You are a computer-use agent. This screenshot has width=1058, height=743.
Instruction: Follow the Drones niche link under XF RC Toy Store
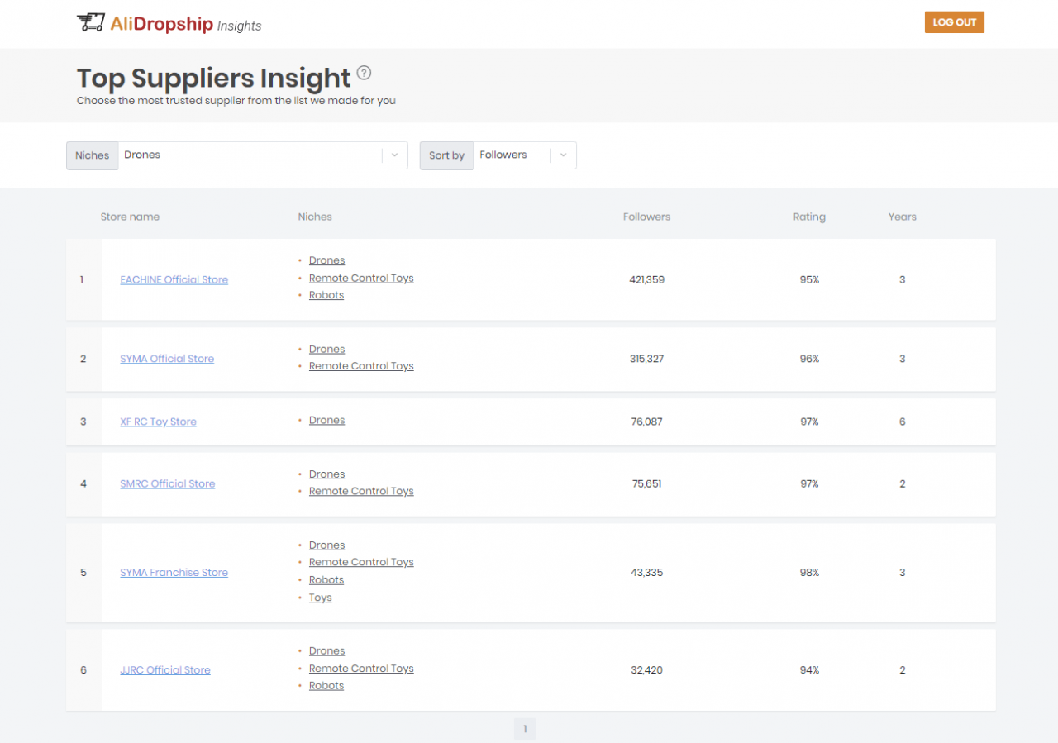pos(326,420)
